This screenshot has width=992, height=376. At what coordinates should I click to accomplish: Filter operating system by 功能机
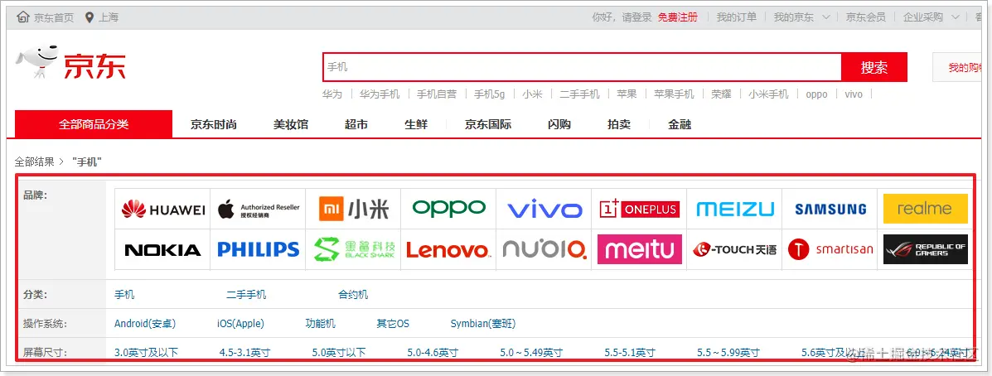tap(320, 324)
